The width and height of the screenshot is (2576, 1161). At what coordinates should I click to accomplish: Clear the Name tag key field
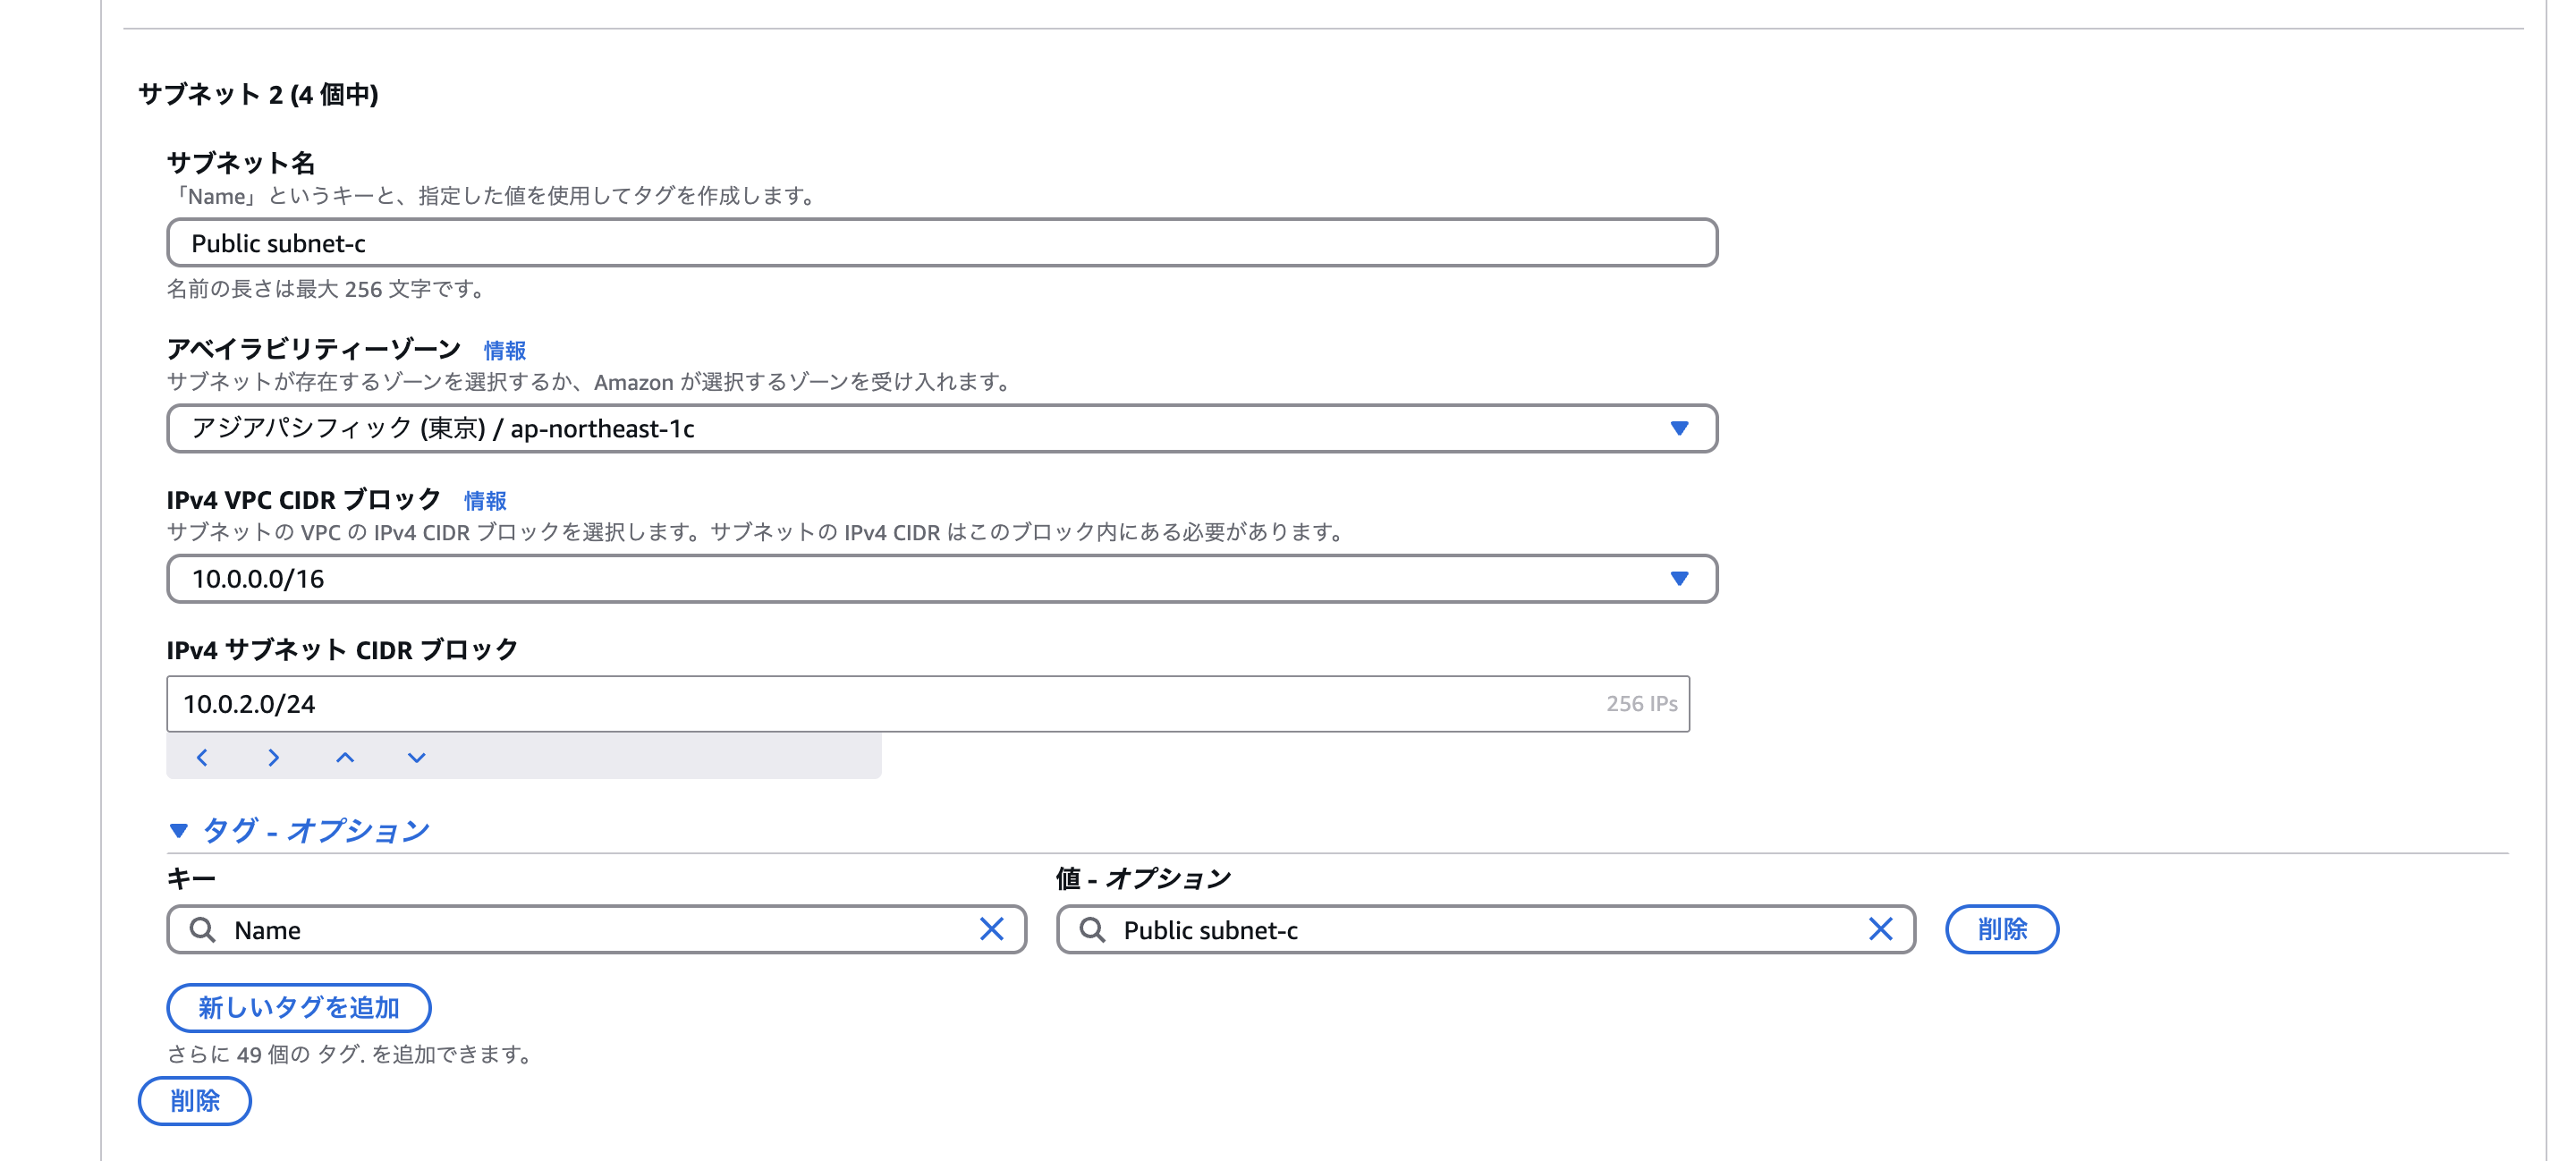pos(991,929)
